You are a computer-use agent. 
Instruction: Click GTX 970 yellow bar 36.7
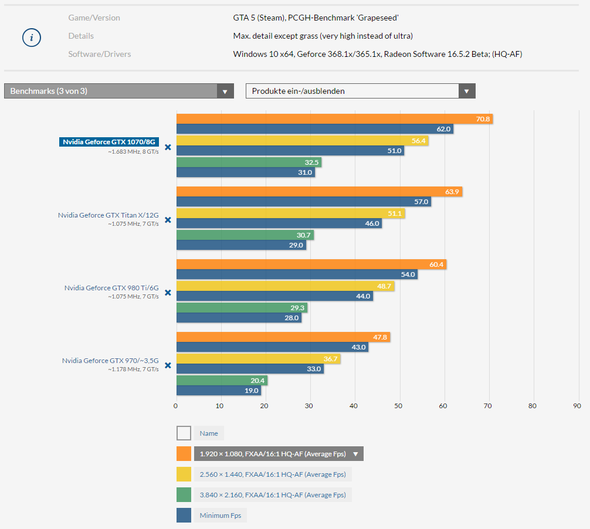pyautogui.click(x=259, y=358)
